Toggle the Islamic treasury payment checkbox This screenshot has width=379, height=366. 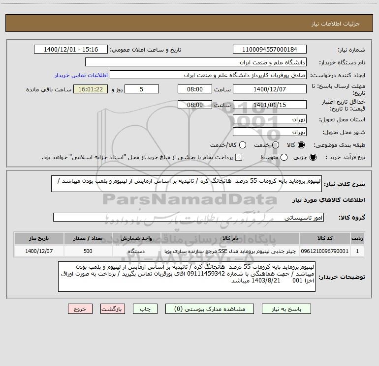239,157
